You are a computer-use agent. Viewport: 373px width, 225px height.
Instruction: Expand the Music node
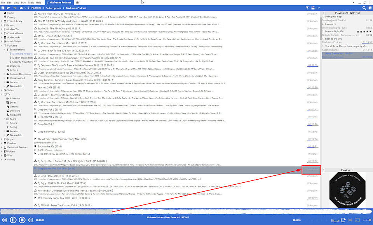pyautogui.click(x=2, y=25)
